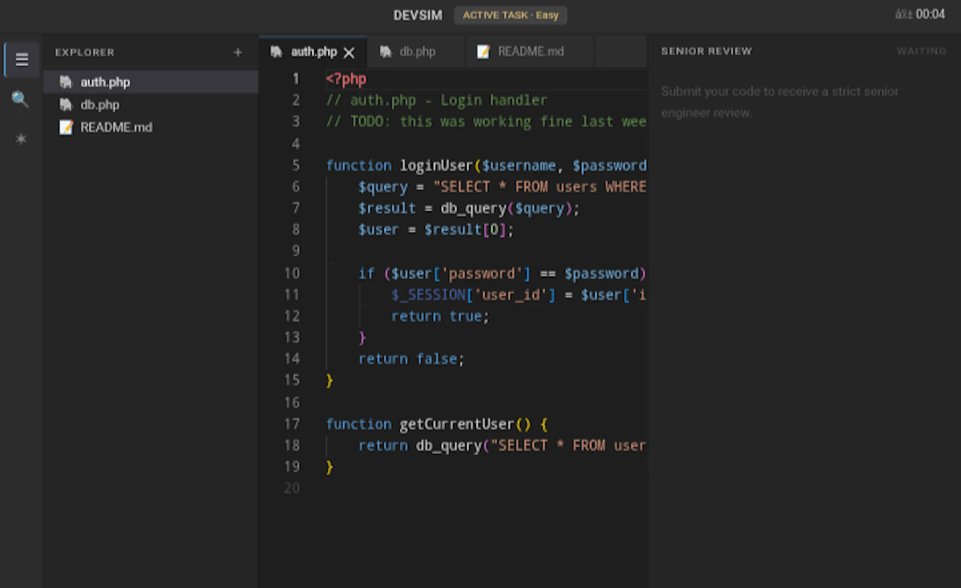Viewport: 961px width, 588px height.
Task: Click line number 5 in the gutter
Action: pyautogui.click(x=296, y=165)
